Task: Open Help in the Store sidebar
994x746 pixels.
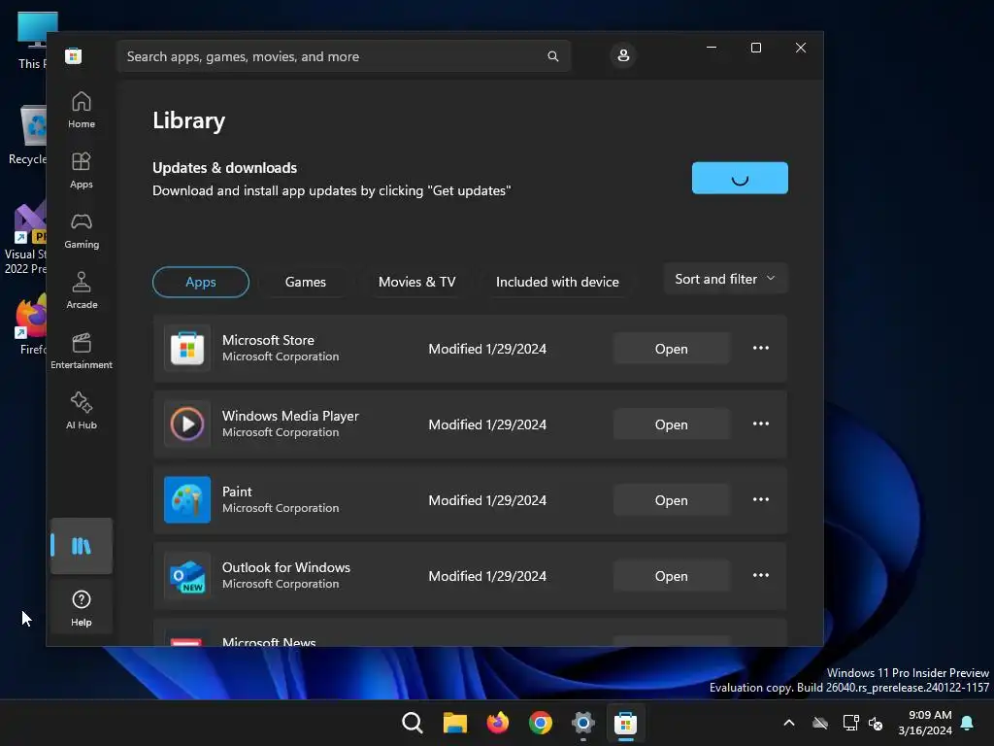Action: tap(82, 608)
